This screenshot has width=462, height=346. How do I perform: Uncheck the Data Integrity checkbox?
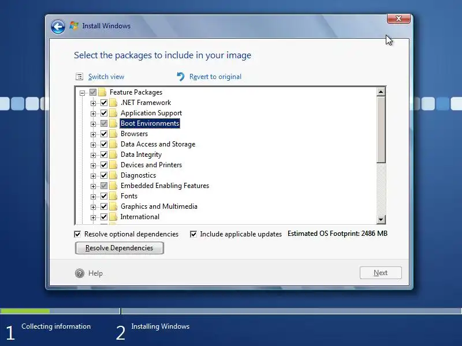[104, 155]
